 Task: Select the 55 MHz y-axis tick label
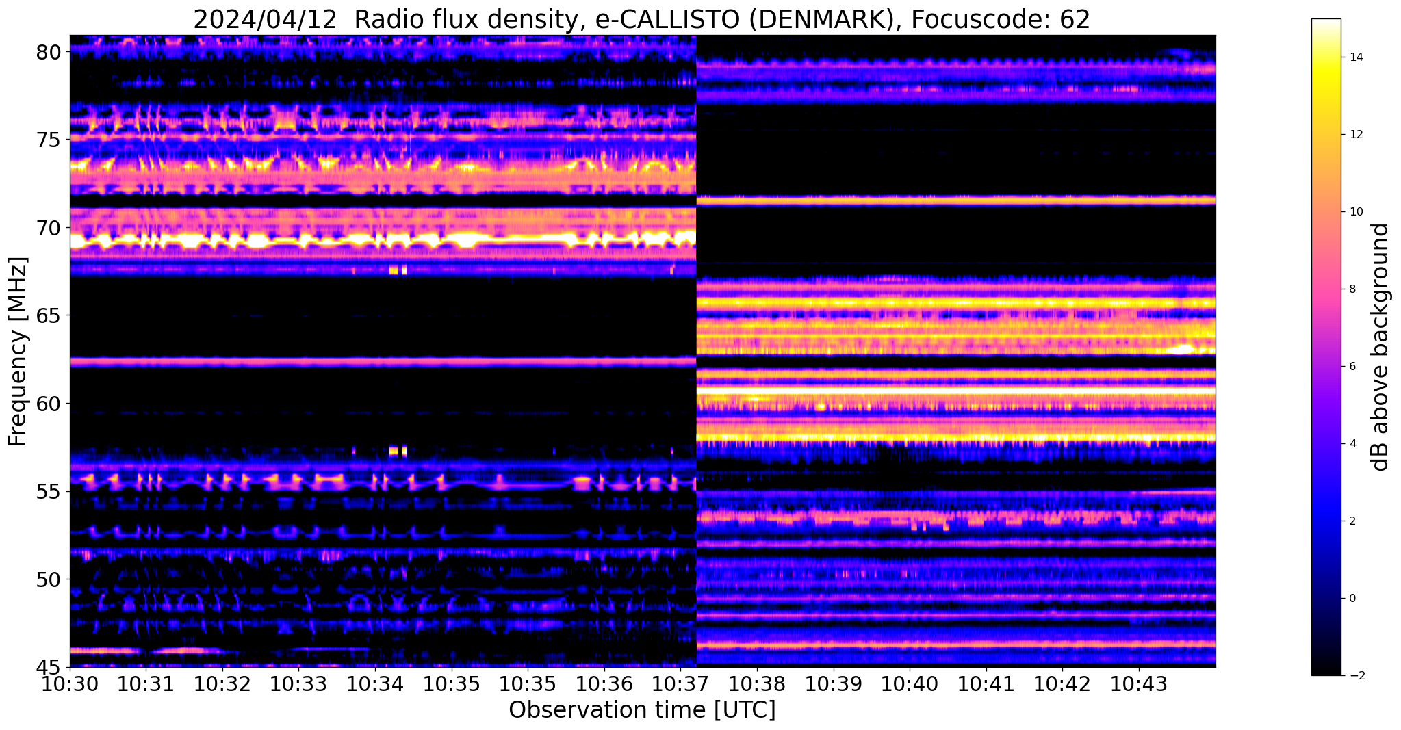(49, 492)
